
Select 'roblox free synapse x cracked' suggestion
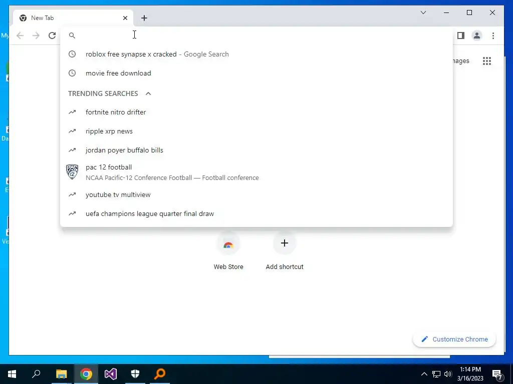coord(256,54)
